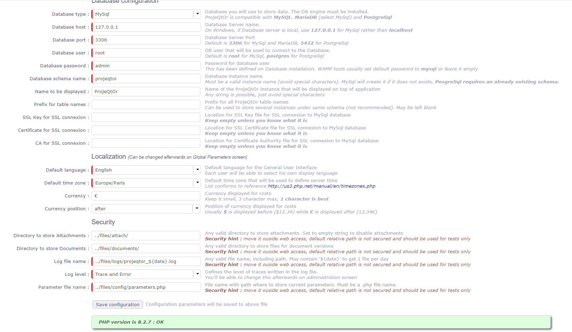572x332 pixels.
Task: Open the Default time zone dropdown
Action: click(197, 183)
